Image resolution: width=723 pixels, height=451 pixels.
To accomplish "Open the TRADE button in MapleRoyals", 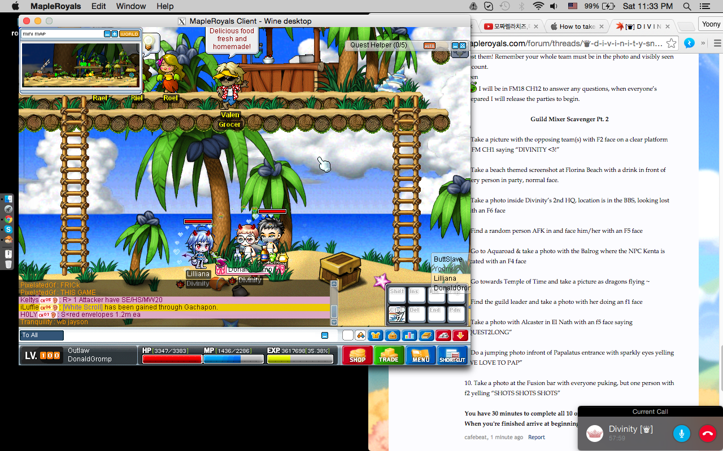I will [389, 355].
